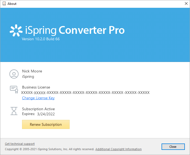Open the Change License Key link
Screen dimensions: 190x155
(38, 98)
